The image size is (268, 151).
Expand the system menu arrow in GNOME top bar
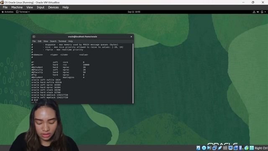pos(265,12)
